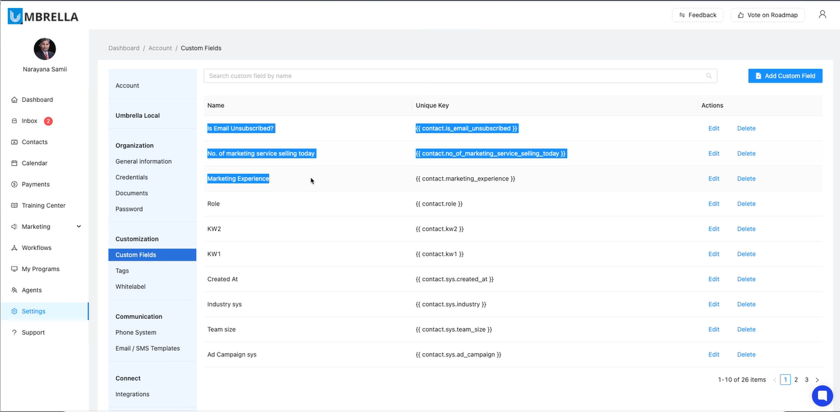Click {{ contact.role }} unique key text
The width and height of the screenshot is (840, 412).
tap(439, 204)
